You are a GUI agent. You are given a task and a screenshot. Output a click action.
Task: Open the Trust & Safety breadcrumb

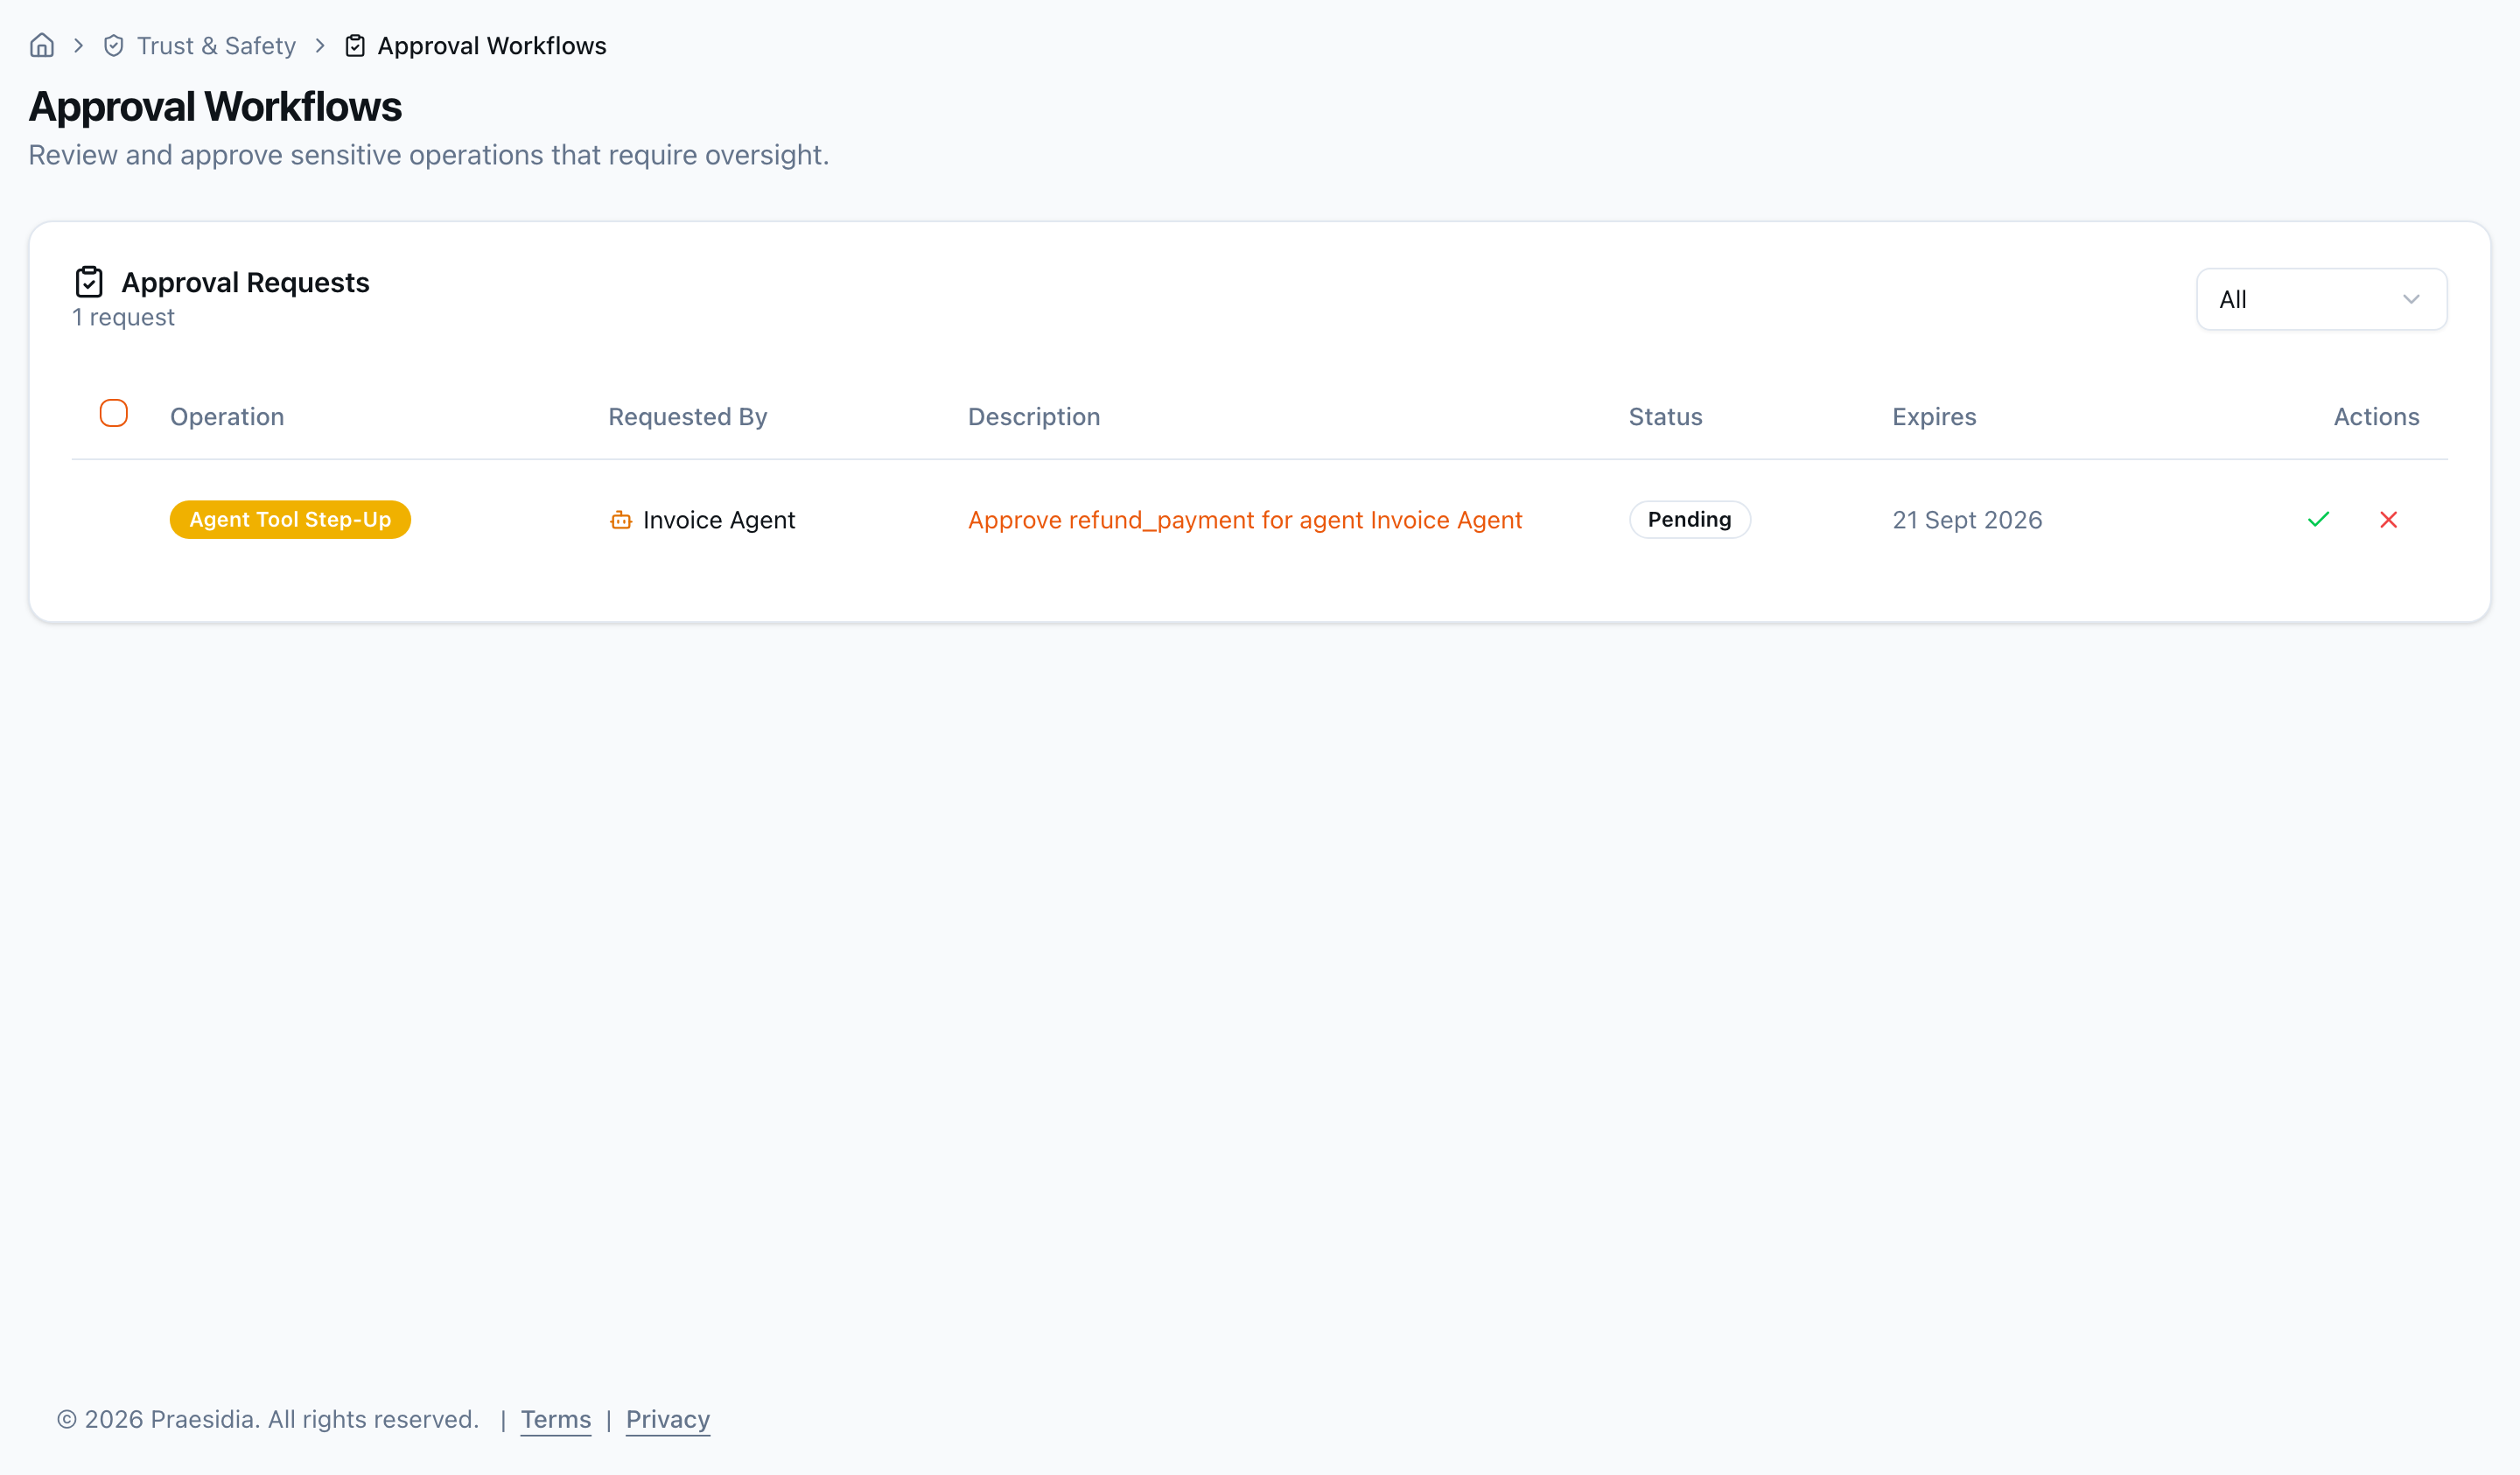point(216,46)
